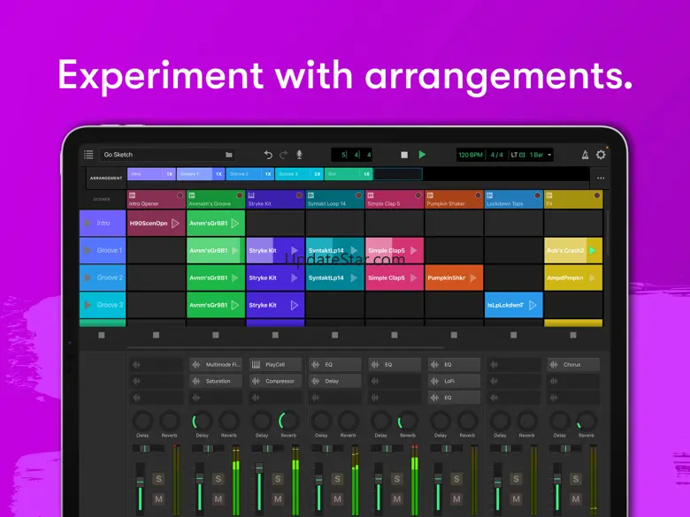
Task: Tap the microphone record icon
Action: (x=299, y=155)
